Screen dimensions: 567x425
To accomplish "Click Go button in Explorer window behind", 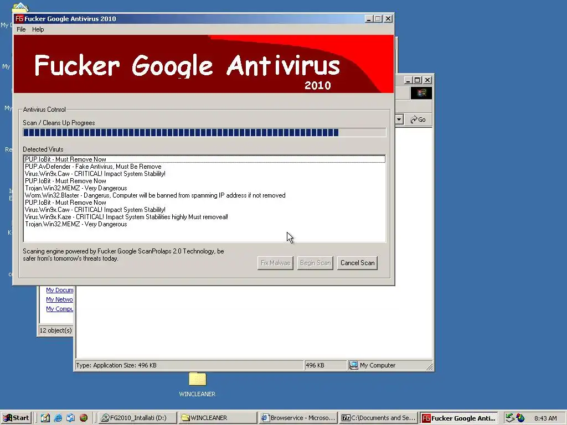I will (x=419, y=120).
